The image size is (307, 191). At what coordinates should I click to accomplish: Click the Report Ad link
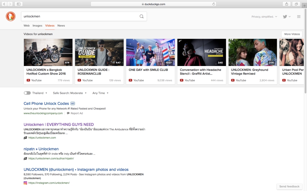77,113
